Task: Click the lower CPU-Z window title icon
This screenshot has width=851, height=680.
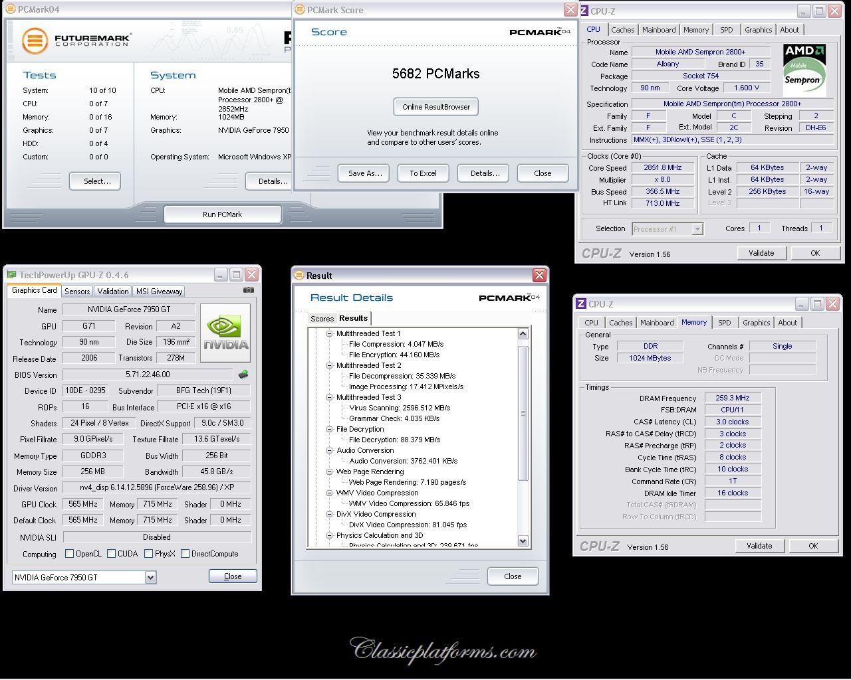Action: (x=581, y=303)
